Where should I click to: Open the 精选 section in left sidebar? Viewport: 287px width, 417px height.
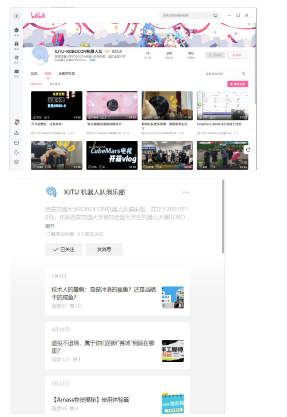16,45
